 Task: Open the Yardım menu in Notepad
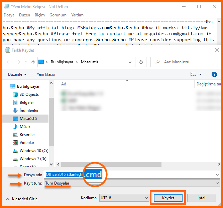tap(77, 15)
